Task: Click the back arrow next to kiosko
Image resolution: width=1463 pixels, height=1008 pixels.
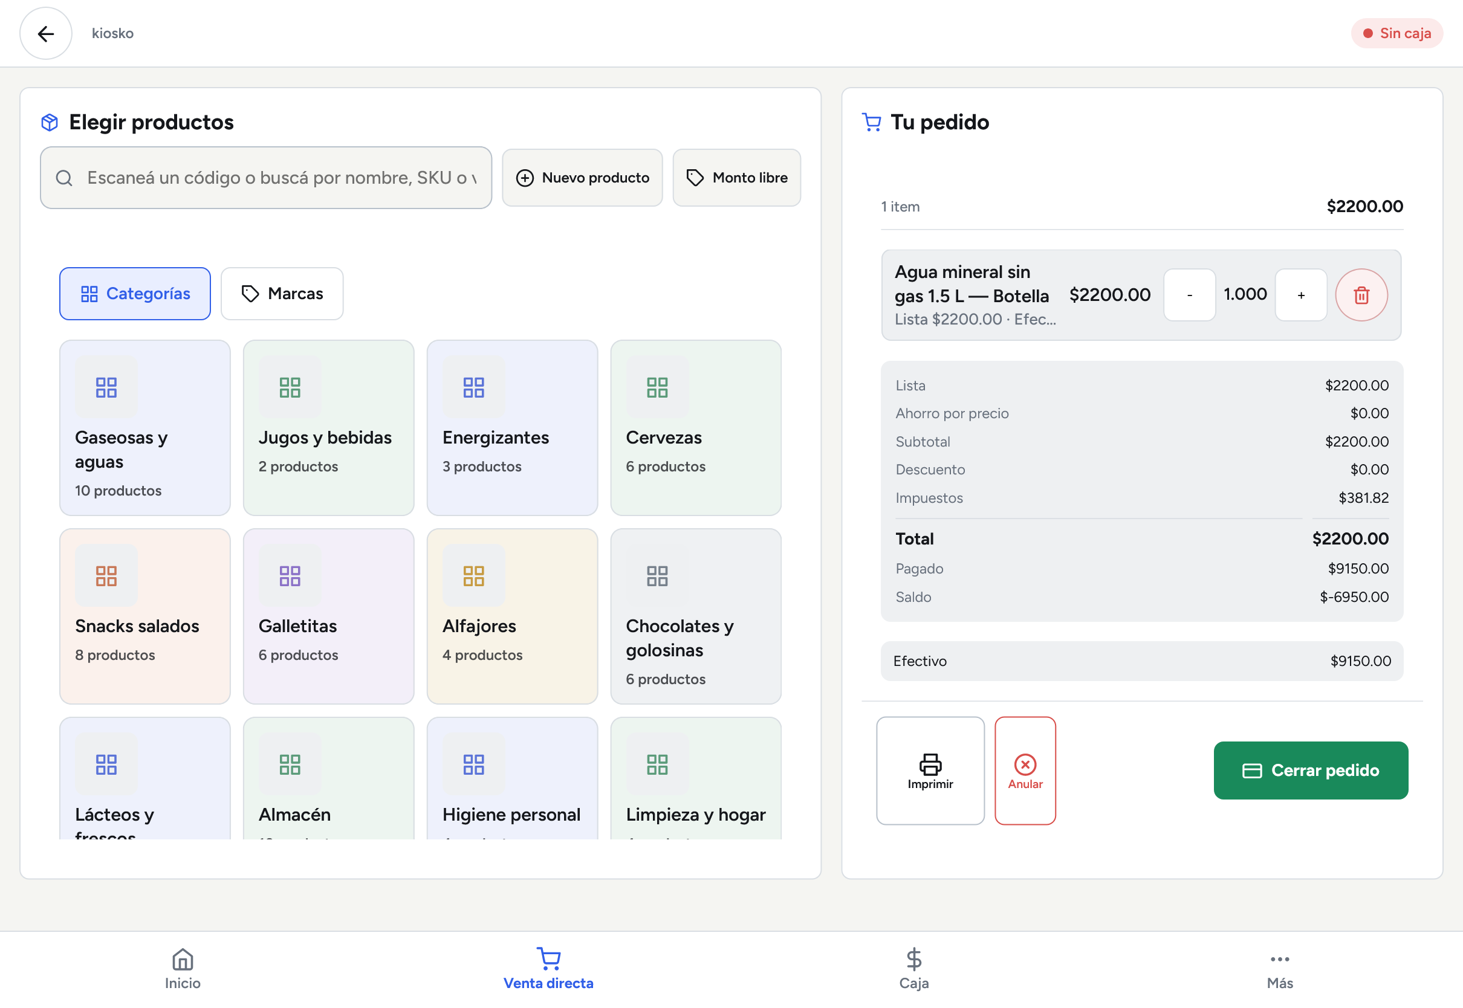Action: (45, 33)
